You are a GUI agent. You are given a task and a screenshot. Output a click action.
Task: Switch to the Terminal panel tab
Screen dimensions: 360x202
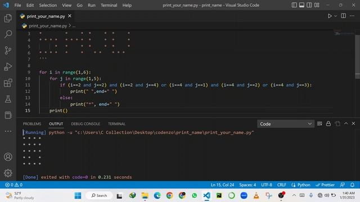pyautogui.click(x=116, y=123)
